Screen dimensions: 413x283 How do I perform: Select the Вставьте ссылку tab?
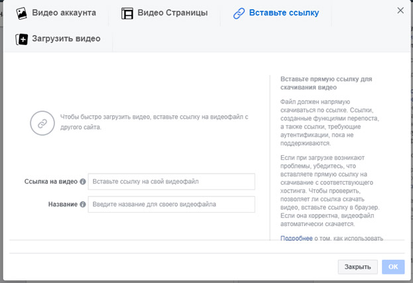(x=276, y=13)
